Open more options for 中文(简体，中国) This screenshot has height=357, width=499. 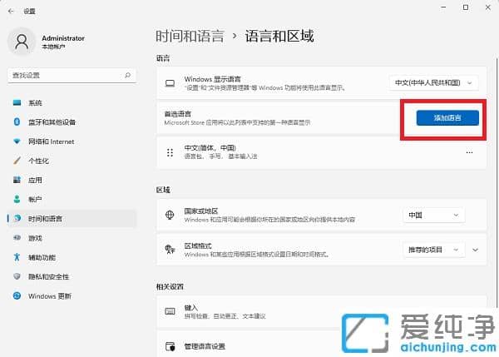click(x=469, y=152)
